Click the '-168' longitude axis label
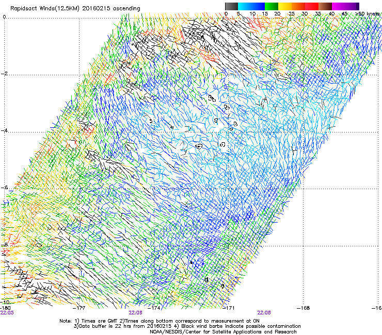Screen dimensions: 382x335 (304, 308)
